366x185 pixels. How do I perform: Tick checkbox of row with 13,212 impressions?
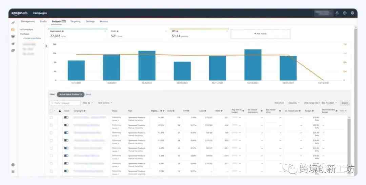point(51,125)
